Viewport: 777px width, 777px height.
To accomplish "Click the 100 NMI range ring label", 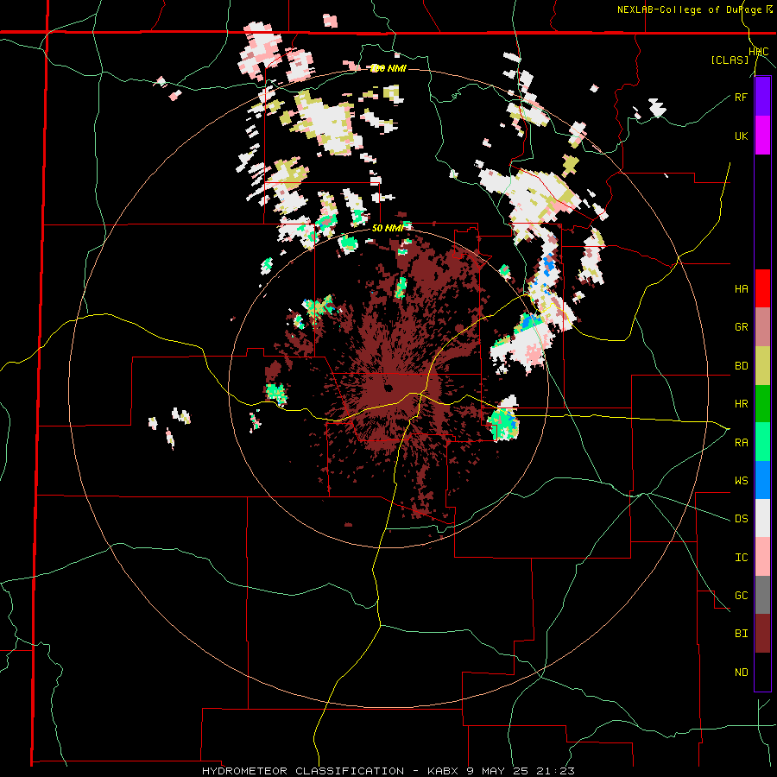I will (x=388, y=68).
